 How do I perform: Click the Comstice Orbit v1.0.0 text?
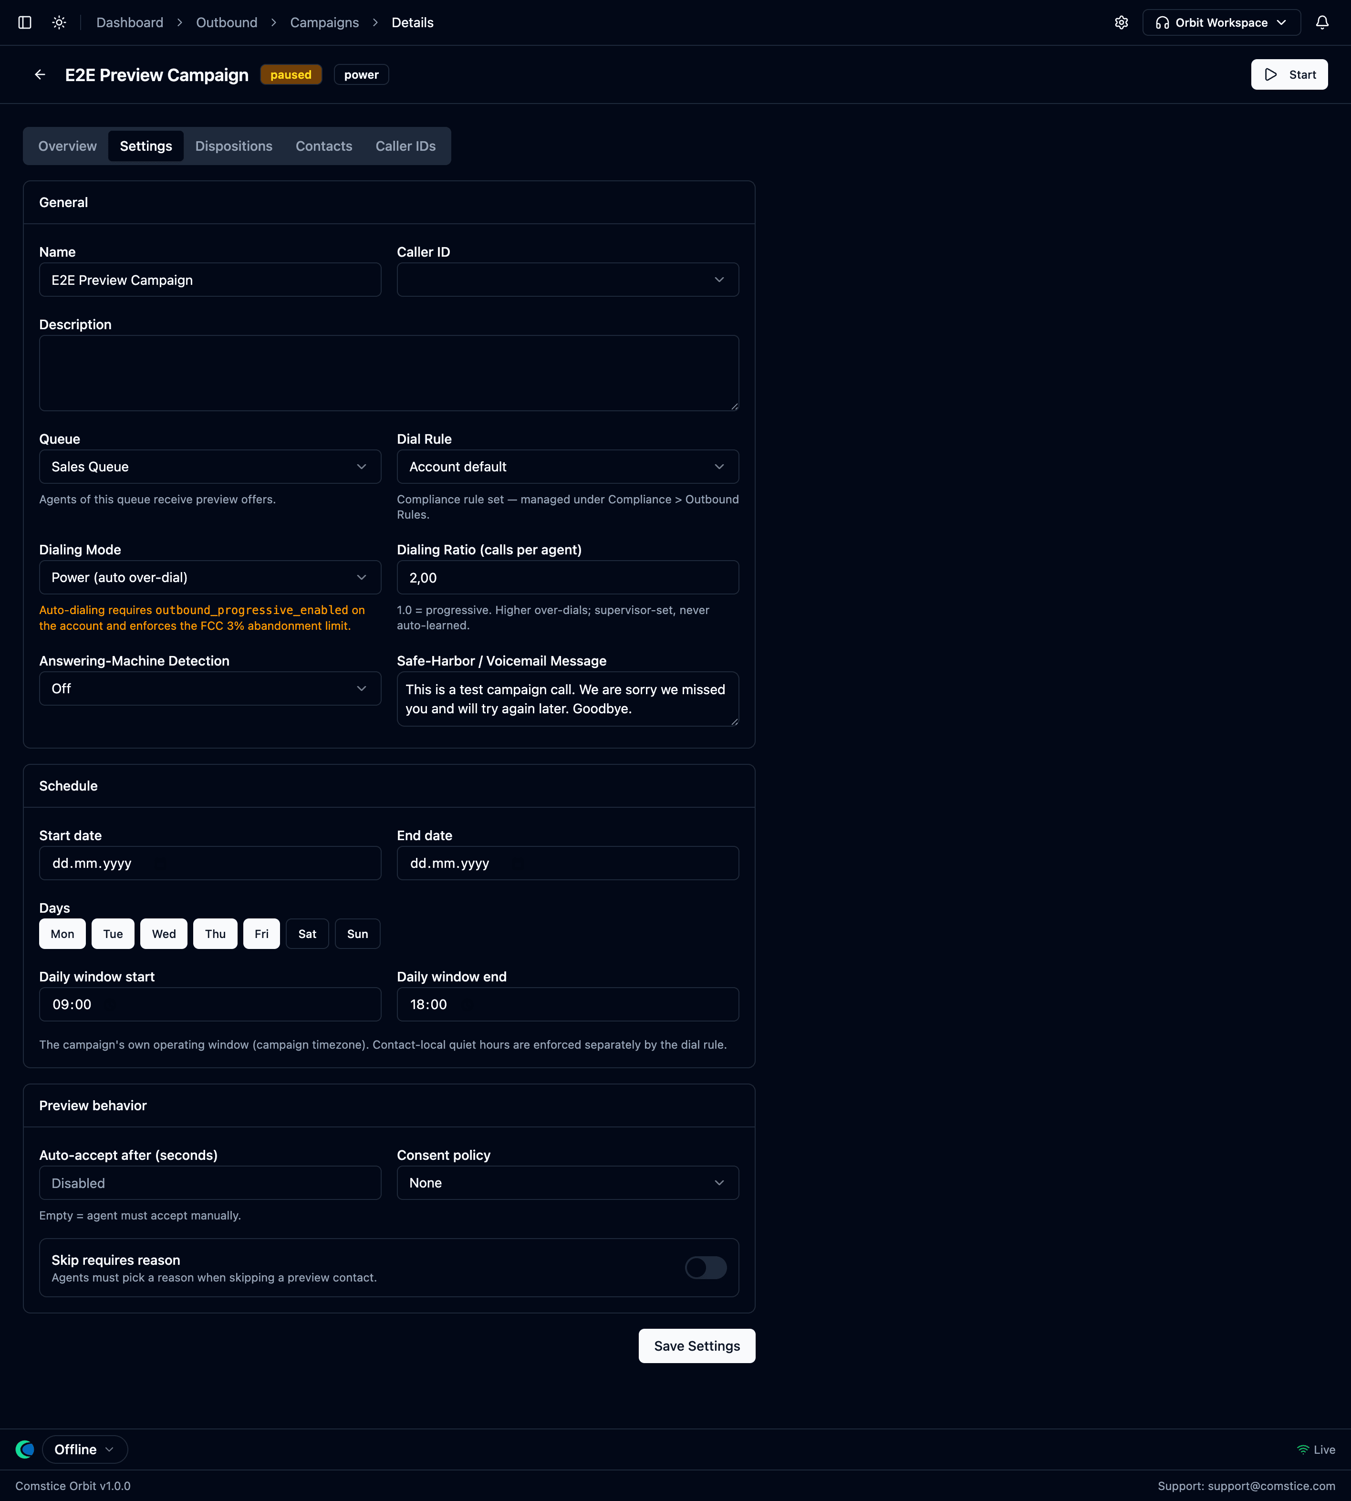73,1486
